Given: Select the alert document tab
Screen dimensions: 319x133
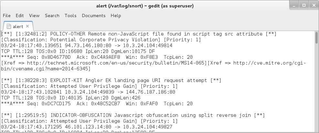Looking at the screenshot, I should point(18,26).
